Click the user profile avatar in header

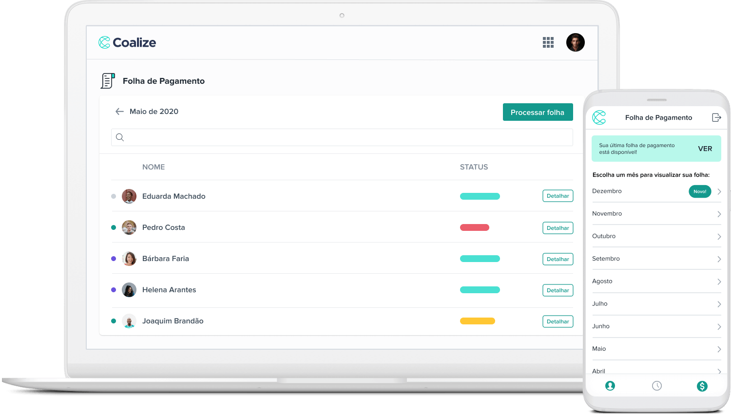click(575, 42)
